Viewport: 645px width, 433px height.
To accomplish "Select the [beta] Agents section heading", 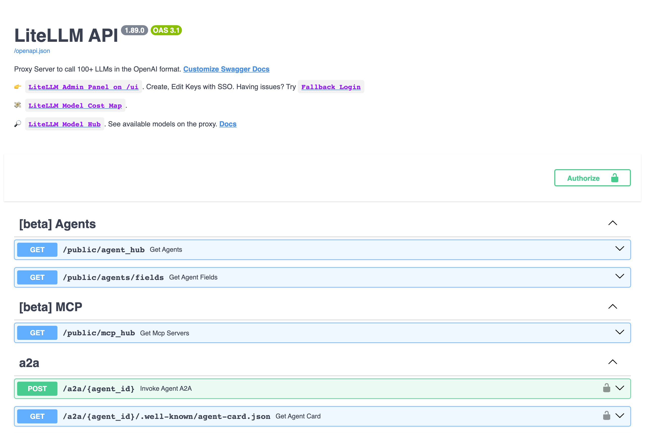I will pos(57,224).
